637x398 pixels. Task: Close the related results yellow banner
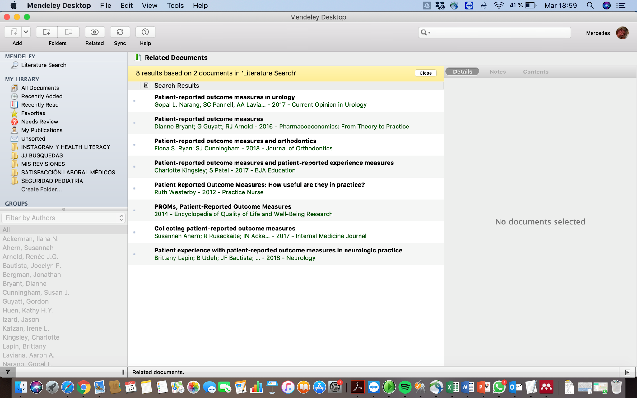[x=425, y=73]
